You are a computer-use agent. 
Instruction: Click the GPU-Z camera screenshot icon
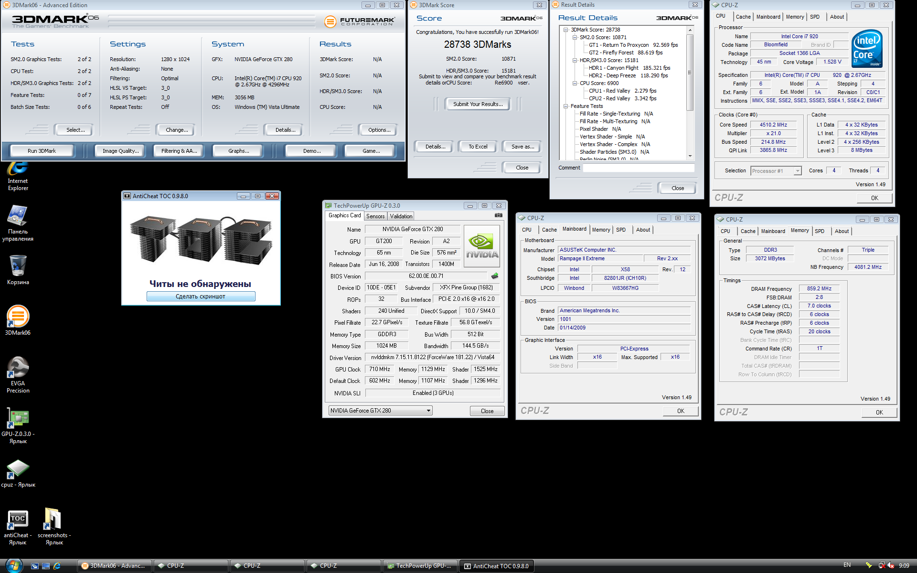pos(498,215)
